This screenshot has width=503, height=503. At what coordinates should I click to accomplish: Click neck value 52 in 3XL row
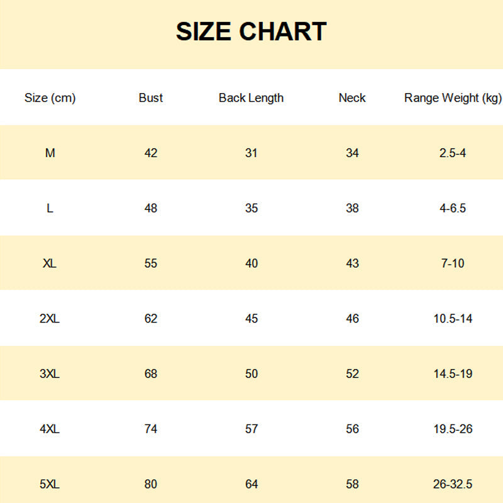tap(352, 374)
